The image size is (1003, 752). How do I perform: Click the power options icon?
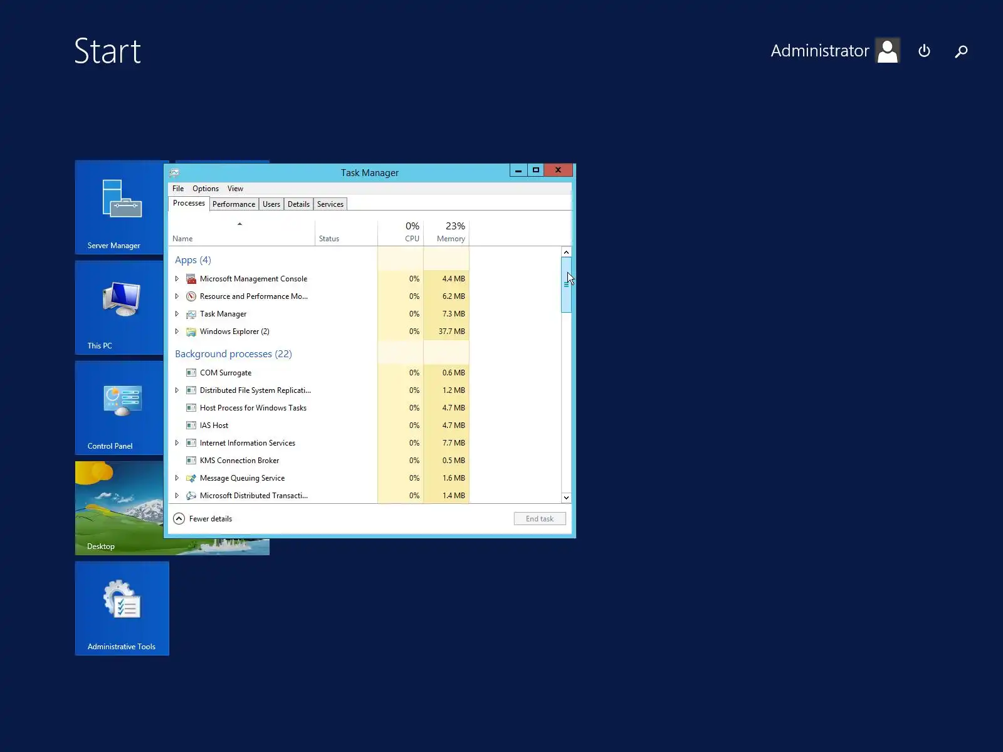[x=924, y=51]
